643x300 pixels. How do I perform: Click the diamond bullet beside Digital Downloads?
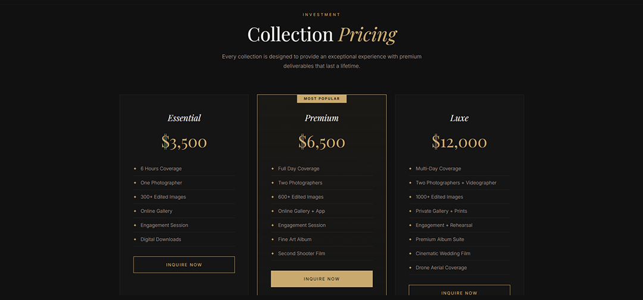pos(135,239)
